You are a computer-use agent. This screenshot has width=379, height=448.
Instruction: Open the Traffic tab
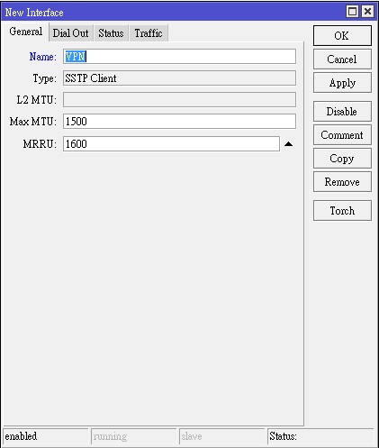[x=149, y=33]
